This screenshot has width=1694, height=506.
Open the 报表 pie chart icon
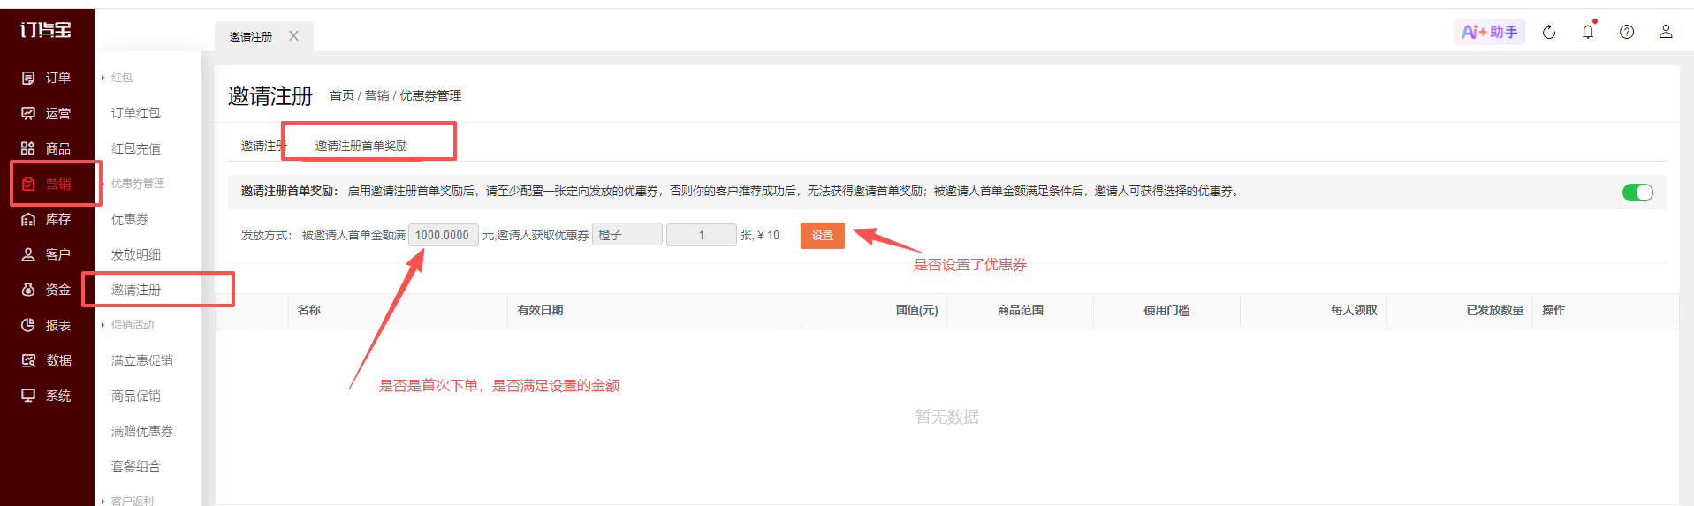(28, 325)
